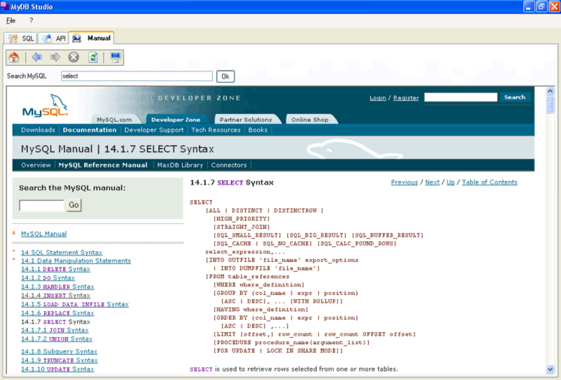Image resolution: width=561 pixels, height=380 pixels.
Task: Open 14.1.2 DO Syntax link
Action: 48,278
